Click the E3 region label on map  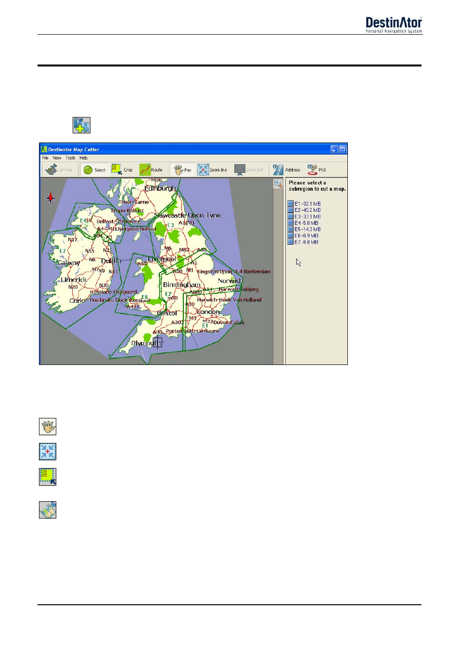coord(170,225)
